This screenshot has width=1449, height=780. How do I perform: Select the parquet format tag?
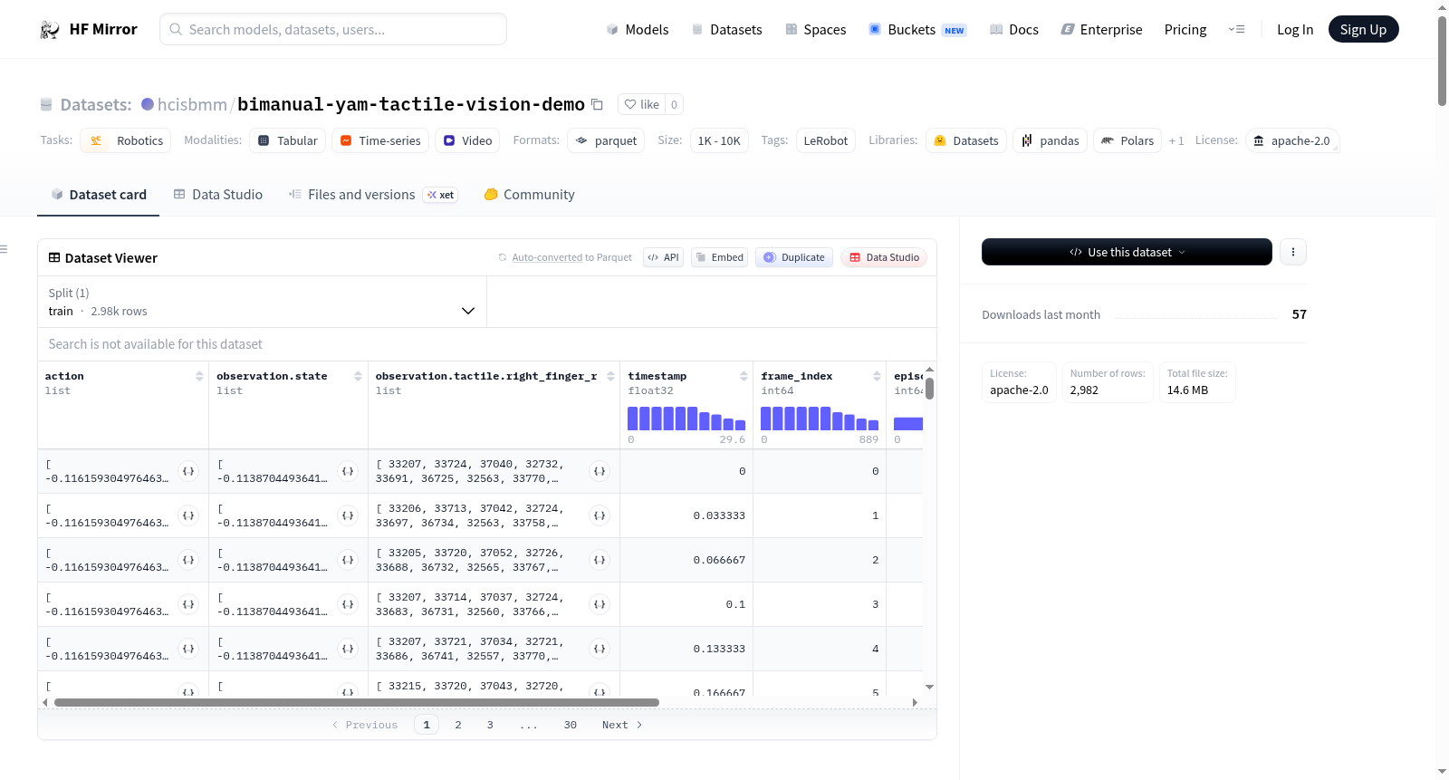[606, 140]
